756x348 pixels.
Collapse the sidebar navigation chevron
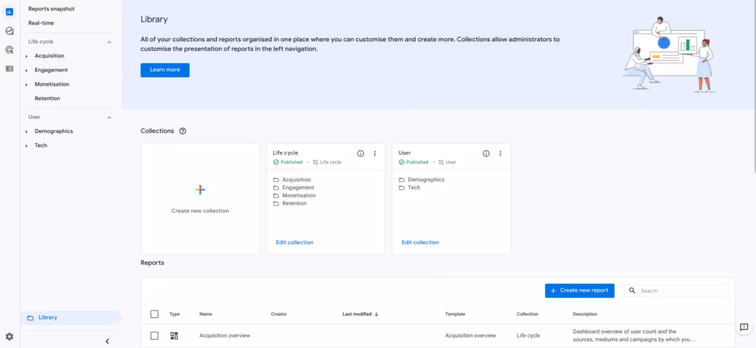(107, 341)
